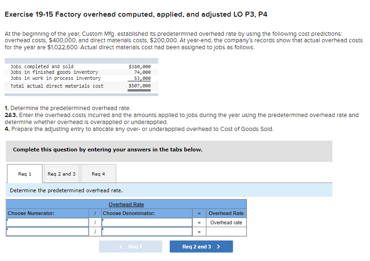Click 'Determine the predetermined overhead rate.' instruction bar
This screenshot has width=370, height=261.
169,190
